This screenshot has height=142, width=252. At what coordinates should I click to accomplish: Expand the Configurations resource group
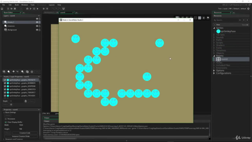tap(214, 73)
